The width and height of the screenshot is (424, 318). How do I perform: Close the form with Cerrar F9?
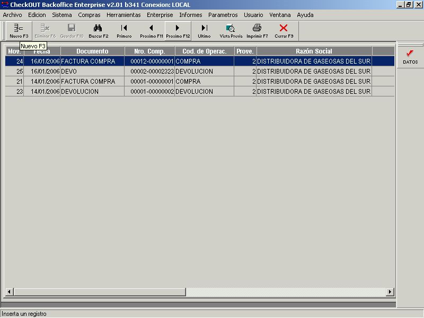(284, 31)
